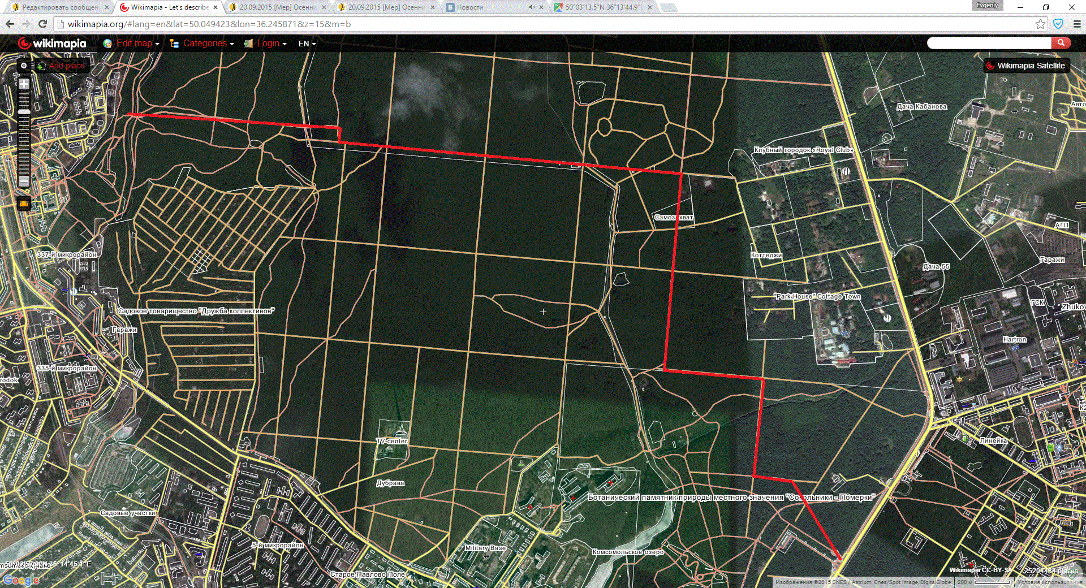This screenshot has width=1086, height=588.
Task: Reload the page
Action: point(42,24)
